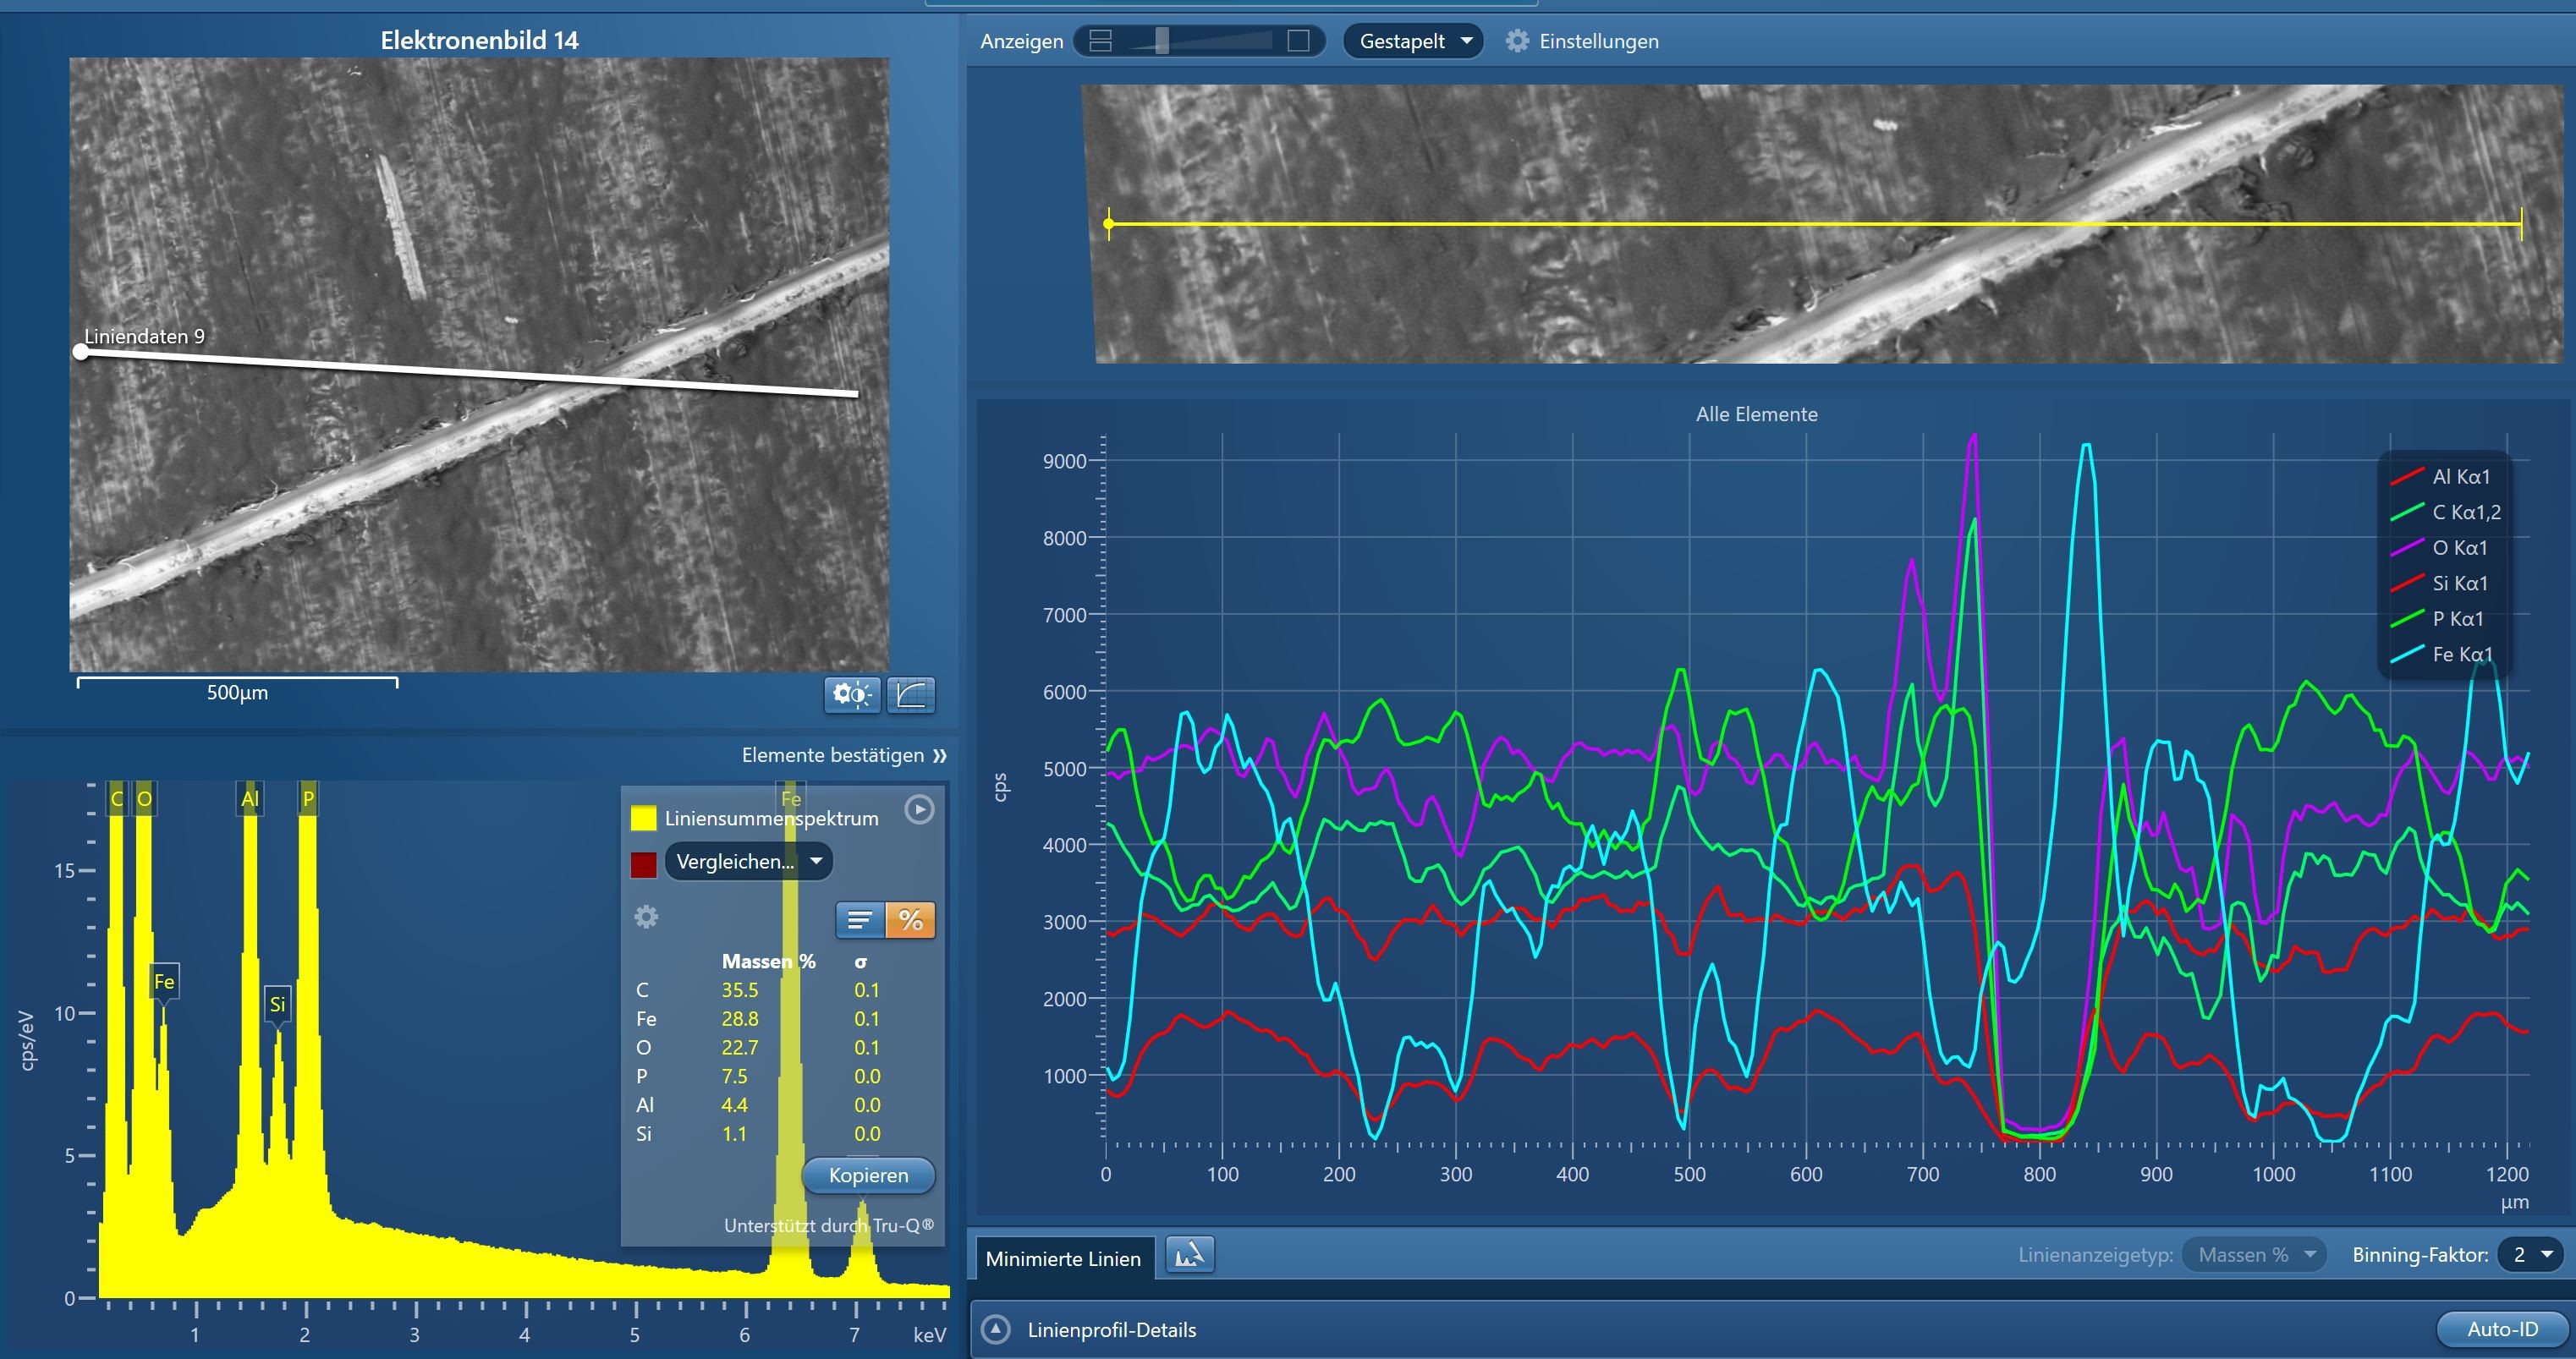
Task: Open the Linienanzeigetyp Massen % dropdown
Action: pos(2254,1254)
